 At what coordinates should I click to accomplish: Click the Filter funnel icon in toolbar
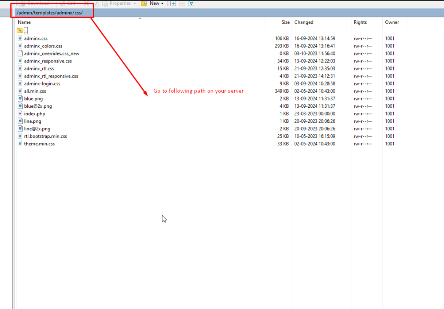click(x=191, y=3)
